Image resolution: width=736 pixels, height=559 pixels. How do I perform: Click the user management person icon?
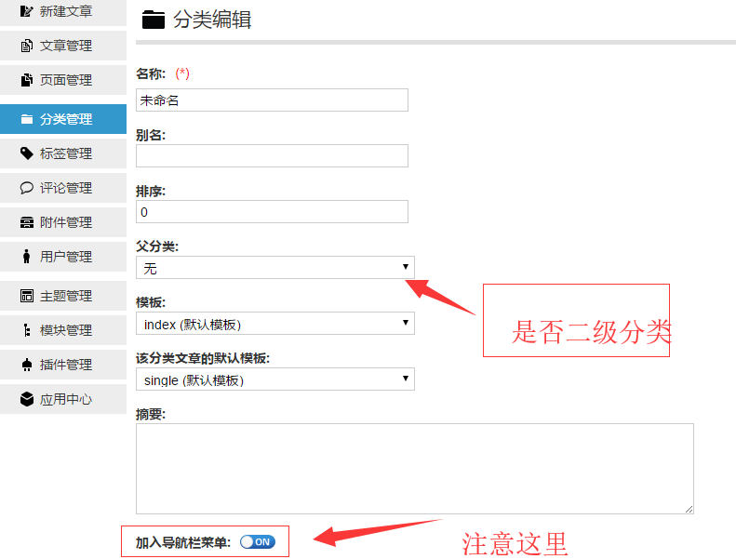tap(27, 257)
